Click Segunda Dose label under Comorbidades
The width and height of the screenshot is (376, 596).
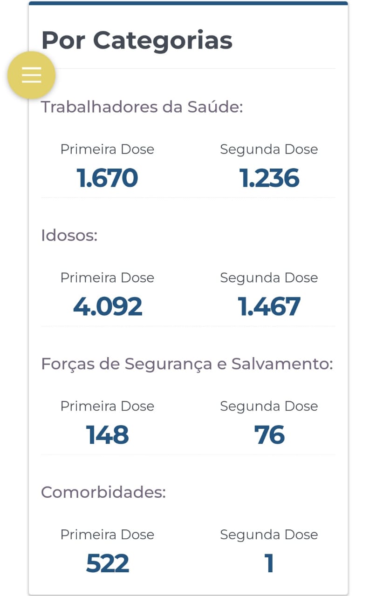click(x=269, y=535)
